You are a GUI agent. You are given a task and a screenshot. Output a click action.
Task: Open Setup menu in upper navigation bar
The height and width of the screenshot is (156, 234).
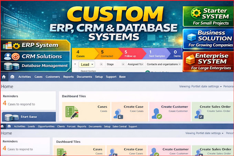click(99, 77)
